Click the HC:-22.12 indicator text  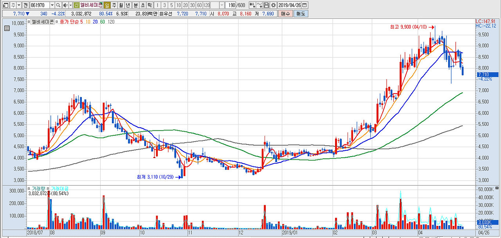click(x=485, y=26)
